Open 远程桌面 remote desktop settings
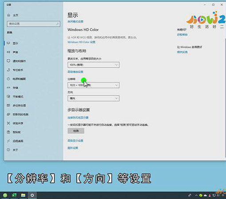Viewport: 226px width, 199px height. [x=34, y=141]
